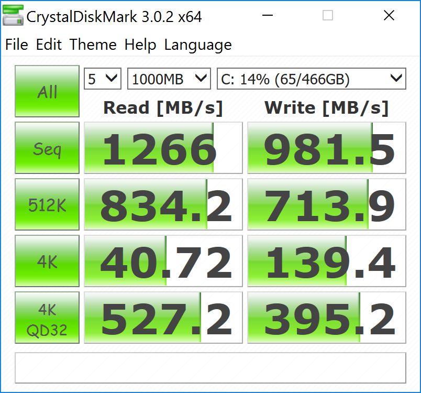This screenshot has height=393, width=421.
Task: Expand the test run count dropdown showing 5
Action: (103, 79)
